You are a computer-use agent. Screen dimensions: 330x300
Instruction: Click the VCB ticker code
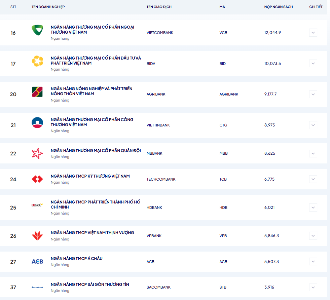223,33
